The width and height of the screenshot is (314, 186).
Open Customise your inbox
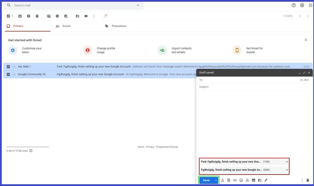tap(25, 50)
